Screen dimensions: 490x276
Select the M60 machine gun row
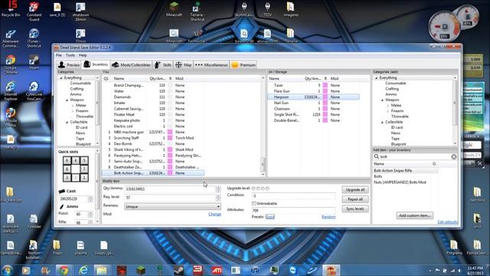153,132
